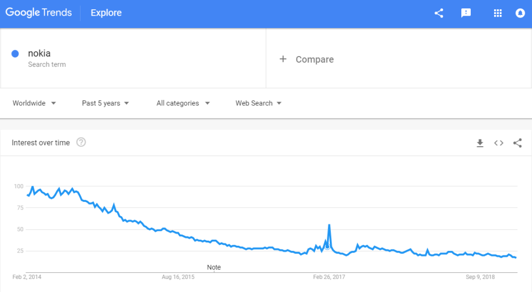Image resolution: width=532 pixels, height=292 pixels.
Task: Click the notifications bell icon
Action: [520, 13]
